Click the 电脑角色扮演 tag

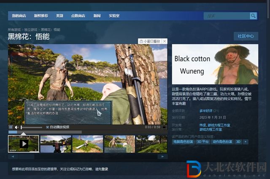pyautogui.click(x=183, y=142)
